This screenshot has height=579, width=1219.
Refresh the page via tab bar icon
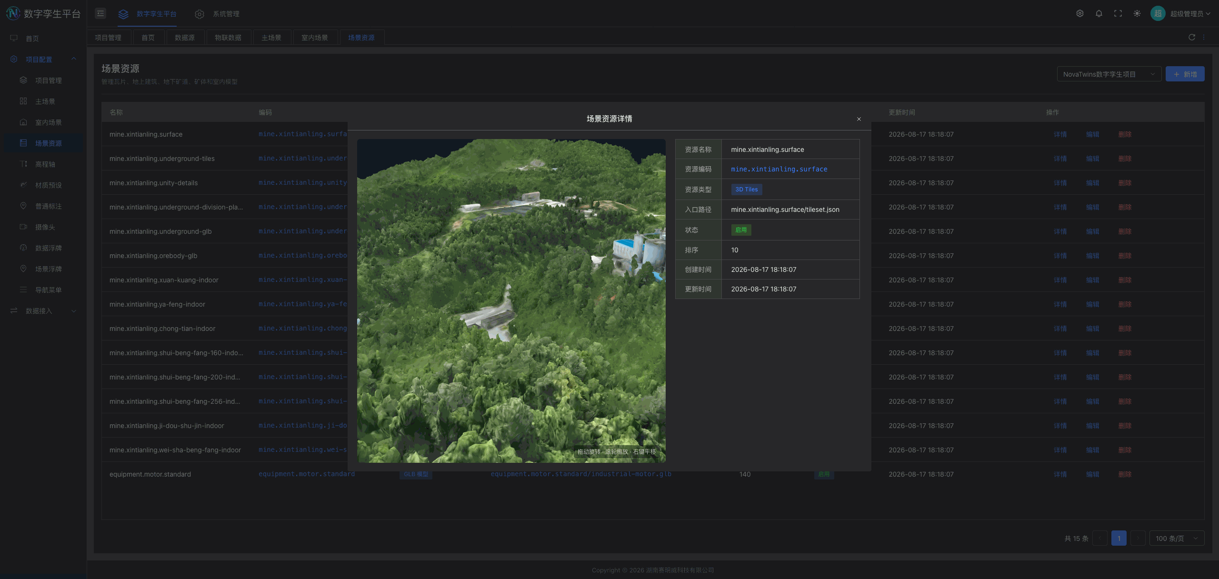(x=1192, y=37)
